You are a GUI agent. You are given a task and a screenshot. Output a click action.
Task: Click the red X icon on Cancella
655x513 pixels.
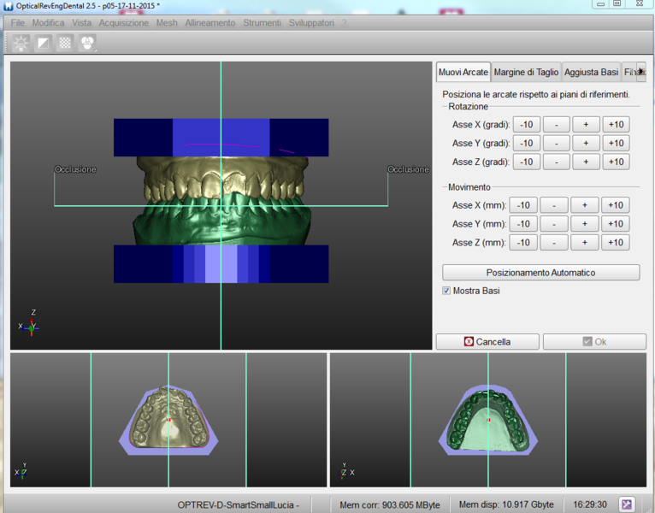pos(469,342)
